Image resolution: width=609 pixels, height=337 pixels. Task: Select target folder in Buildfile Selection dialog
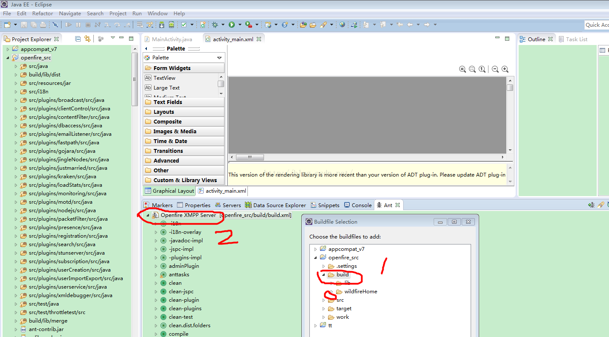[343, 309]
